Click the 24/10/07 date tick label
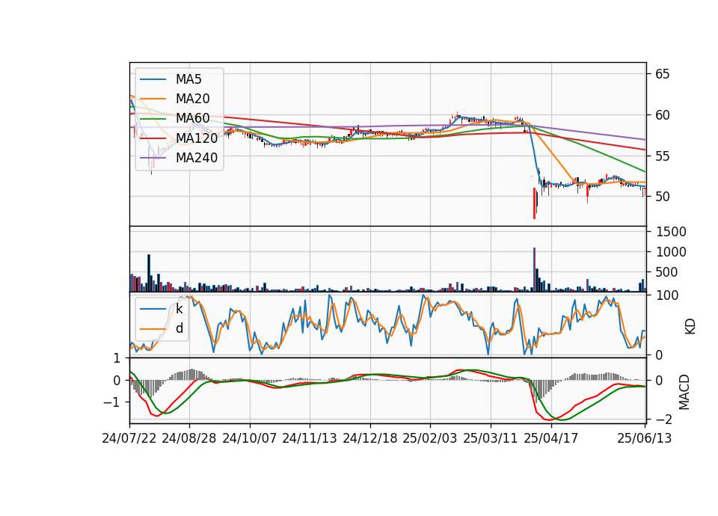This screenshot has height=516, width=718. pyautogui.click(x=250, y=438)
